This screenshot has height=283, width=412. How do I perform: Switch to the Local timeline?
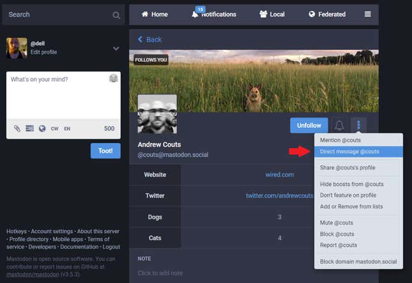pos(272,14)
